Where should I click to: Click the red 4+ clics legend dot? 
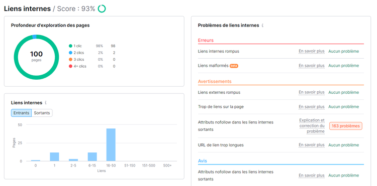(x=70, y=66)
